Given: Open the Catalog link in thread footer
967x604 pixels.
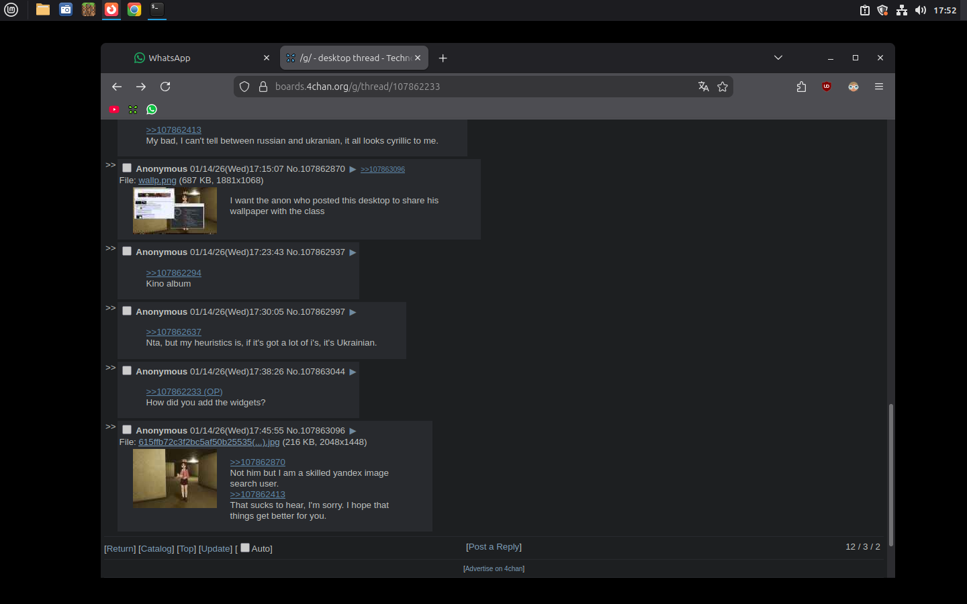Looking at the screenshot, I should (x=156, y=549).
